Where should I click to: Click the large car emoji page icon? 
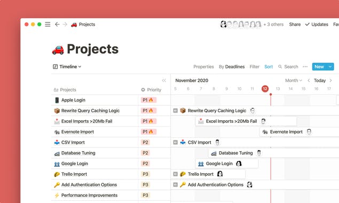click(58, 50)
